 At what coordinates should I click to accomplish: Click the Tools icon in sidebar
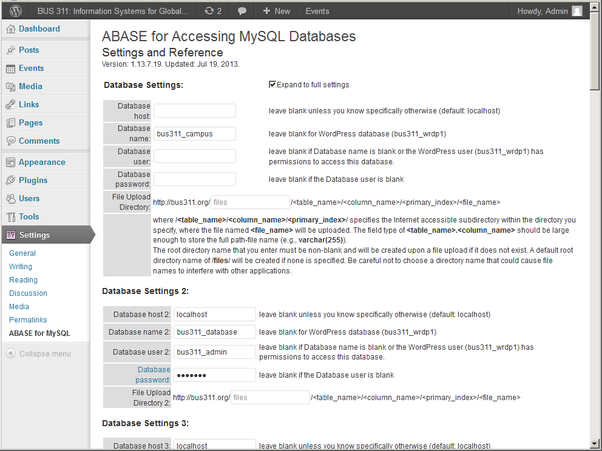click(x=10, y=217)
